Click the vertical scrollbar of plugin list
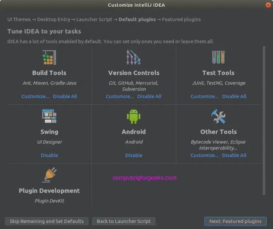 [264, 120]
